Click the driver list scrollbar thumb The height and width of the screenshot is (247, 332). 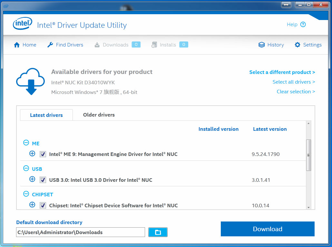pos(308,155)
